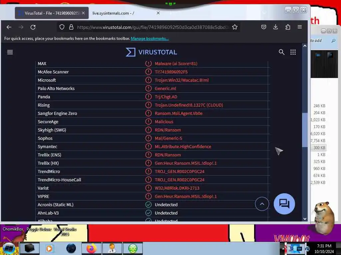Open tracking protection shield icon
The image size is (341, 255).
(x=62, y=27)
